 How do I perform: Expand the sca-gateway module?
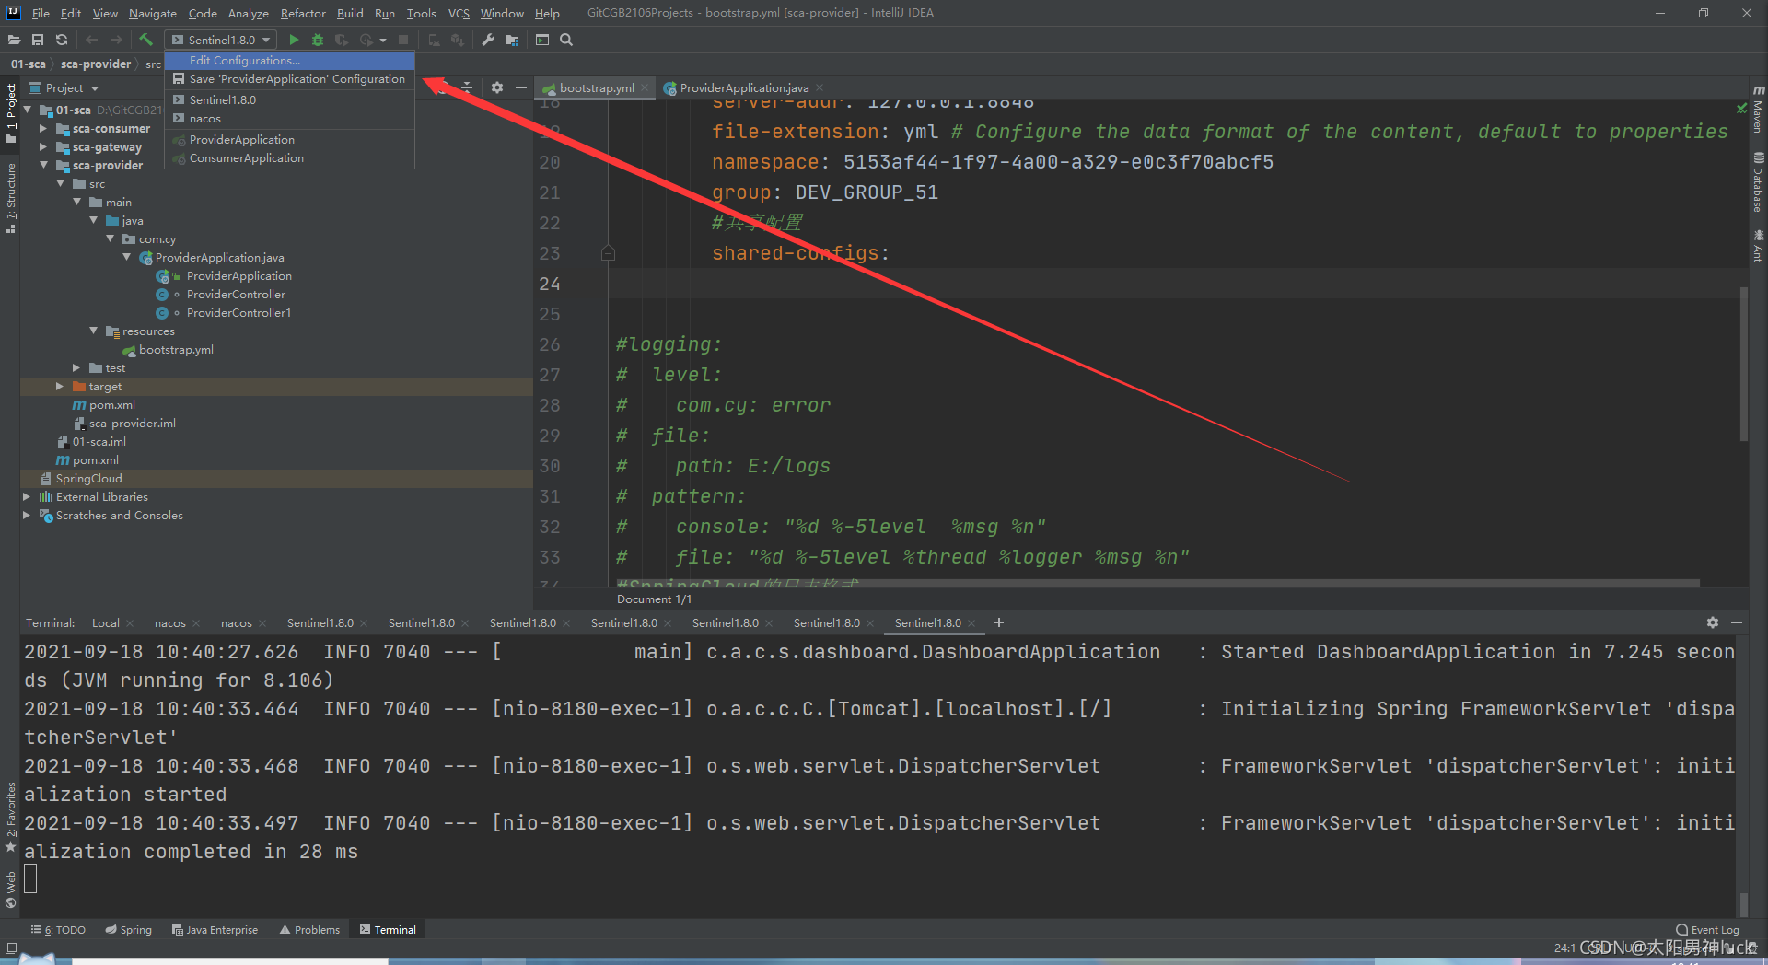[x=43, y=147]
